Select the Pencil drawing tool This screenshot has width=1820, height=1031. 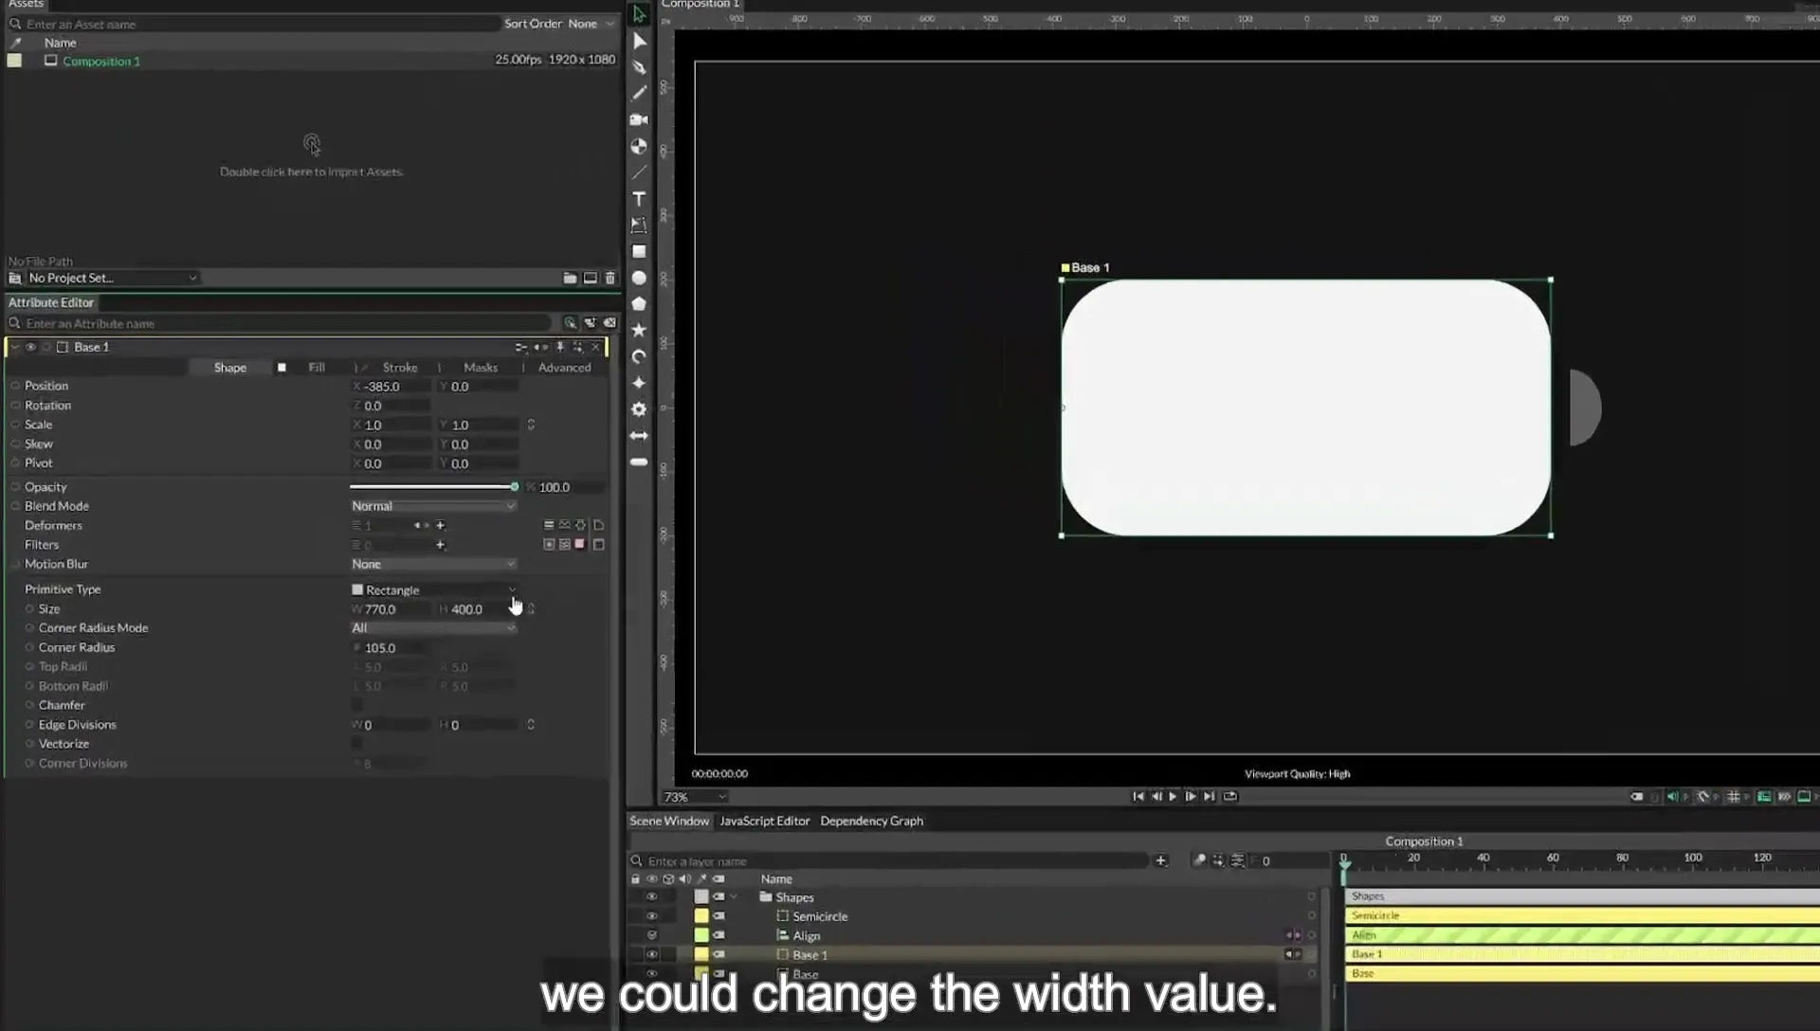(639, 93)
